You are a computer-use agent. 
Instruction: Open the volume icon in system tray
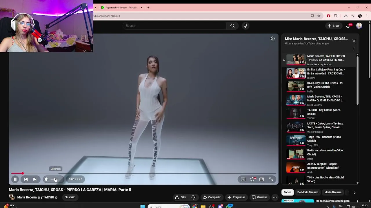353,207
